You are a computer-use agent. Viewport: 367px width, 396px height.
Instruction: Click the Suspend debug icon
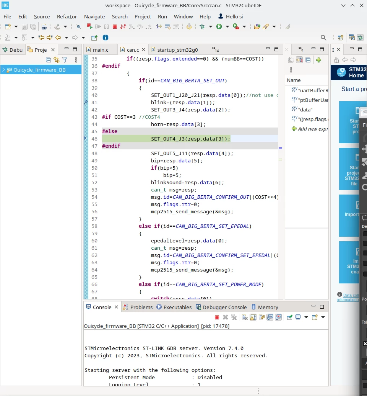coord(106,26)
